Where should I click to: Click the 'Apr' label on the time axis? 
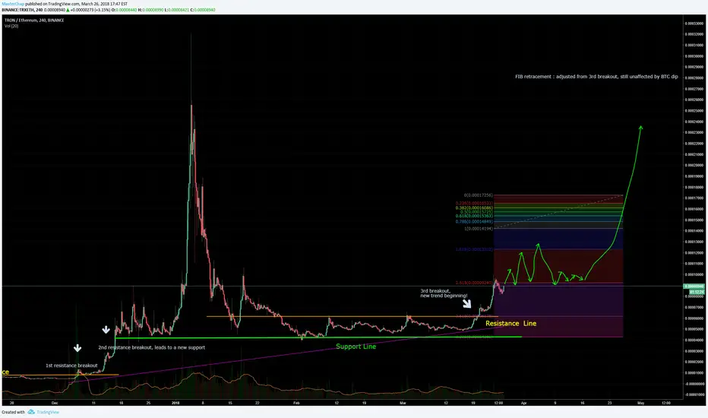tap(523, 403)
